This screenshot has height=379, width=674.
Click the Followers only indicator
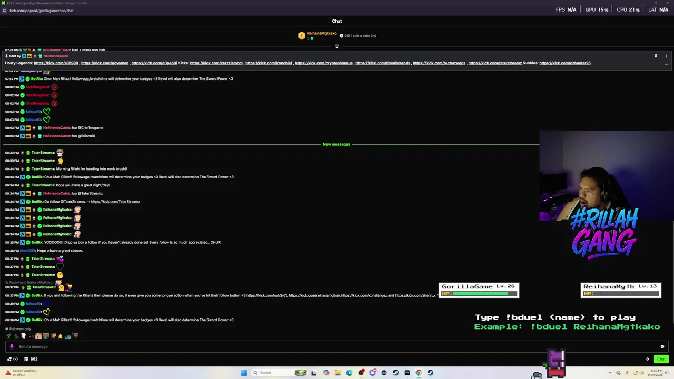18,329
